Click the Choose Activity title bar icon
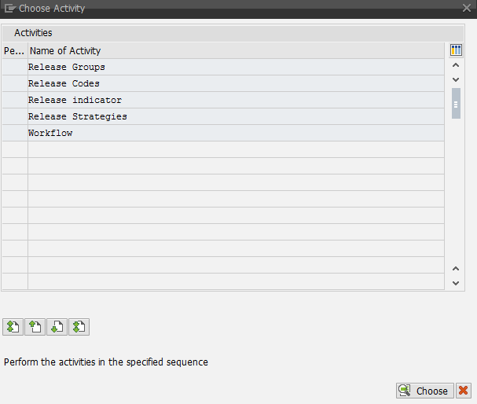 [x=10, y=9]
